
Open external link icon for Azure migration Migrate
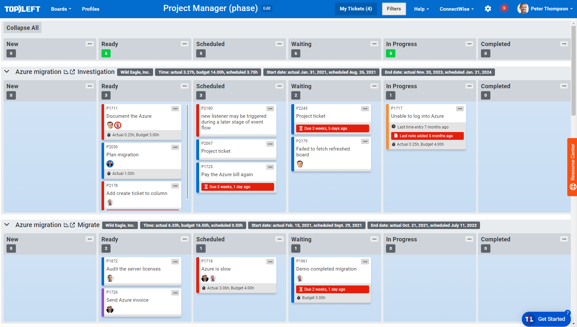point(73,225)
